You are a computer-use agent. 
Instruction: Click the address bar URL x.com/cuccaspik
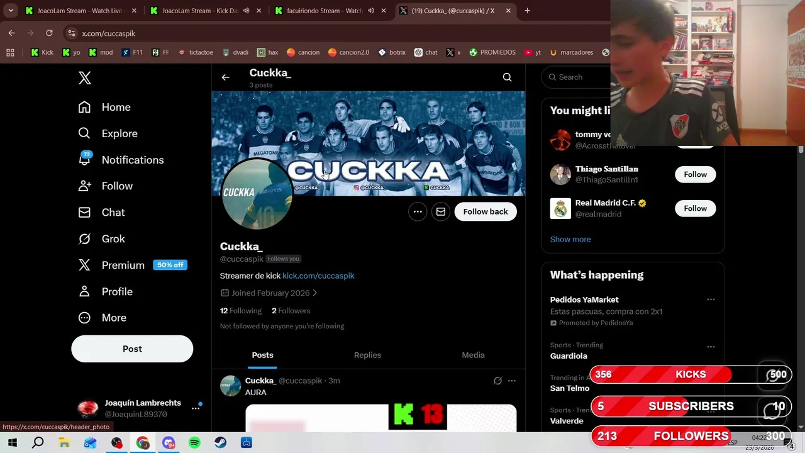108,33
